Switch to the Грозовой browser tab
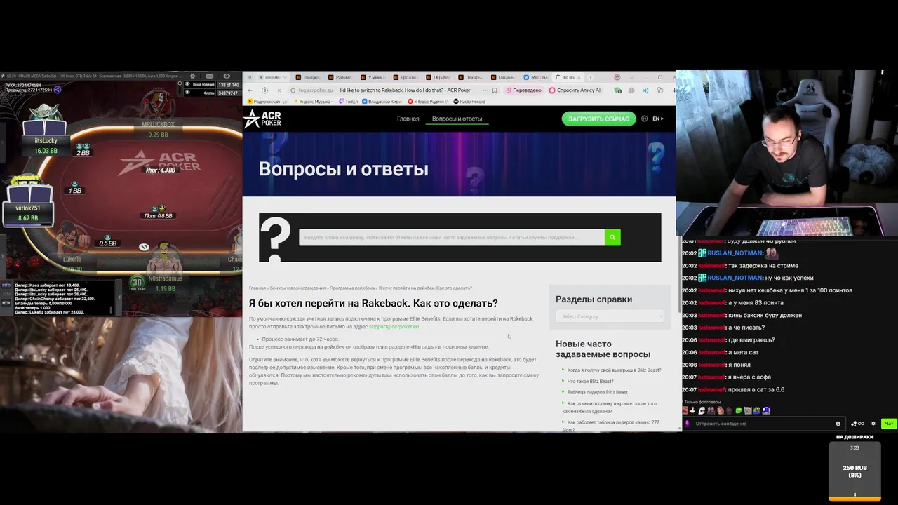898x505 pixels. coord(406,77)
